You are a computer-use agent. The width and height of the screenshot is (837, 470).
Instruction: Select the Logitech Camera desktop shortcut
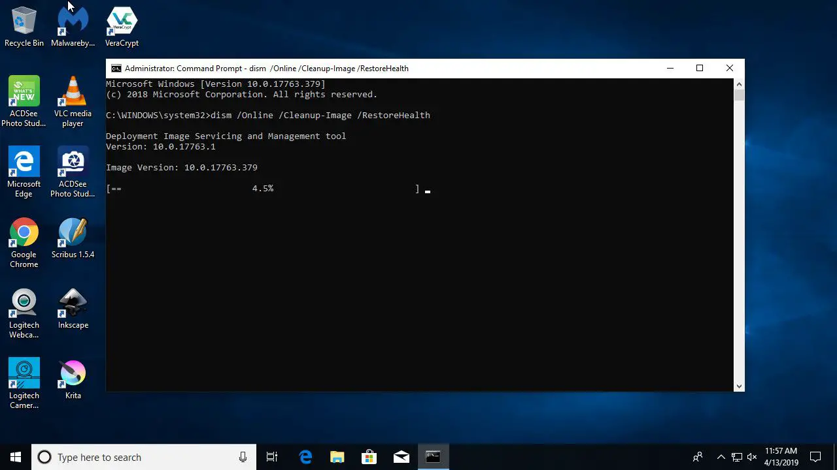[x=24, y=383]
